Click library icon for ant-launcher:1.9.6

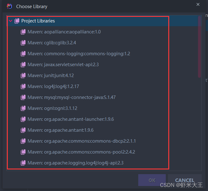coord(23,119)
